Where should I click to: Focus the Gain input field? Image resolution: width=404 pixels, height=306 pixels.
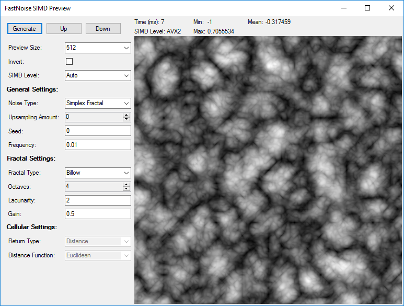click(98, 214)
